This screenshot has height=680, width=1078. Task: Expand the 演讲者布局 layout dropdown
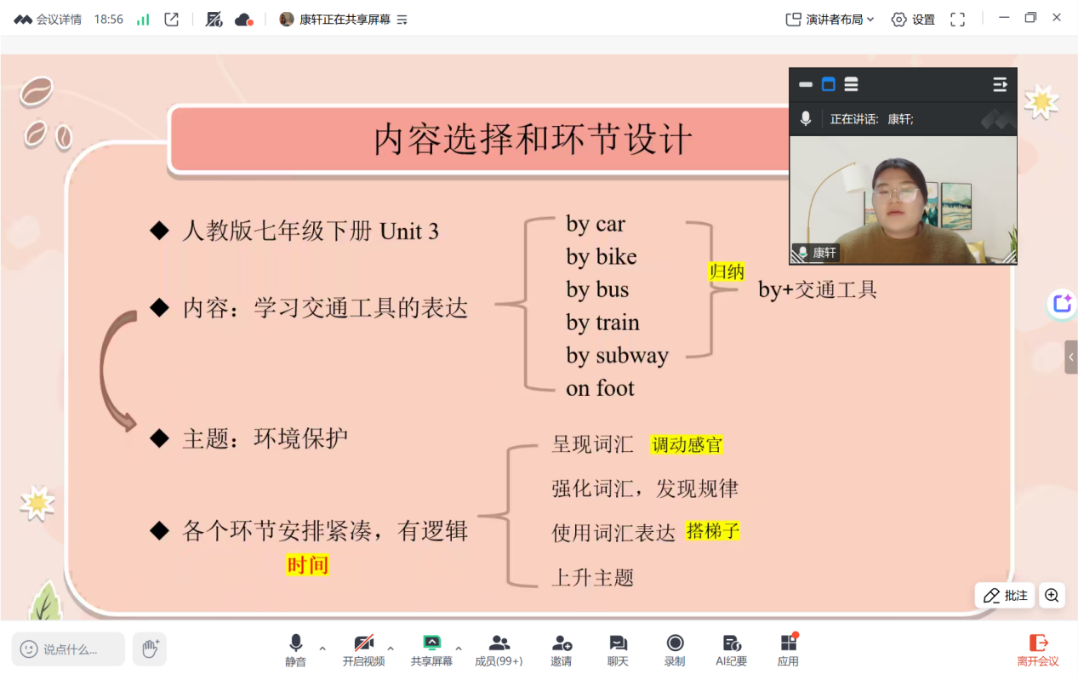(x=830, y=19)
